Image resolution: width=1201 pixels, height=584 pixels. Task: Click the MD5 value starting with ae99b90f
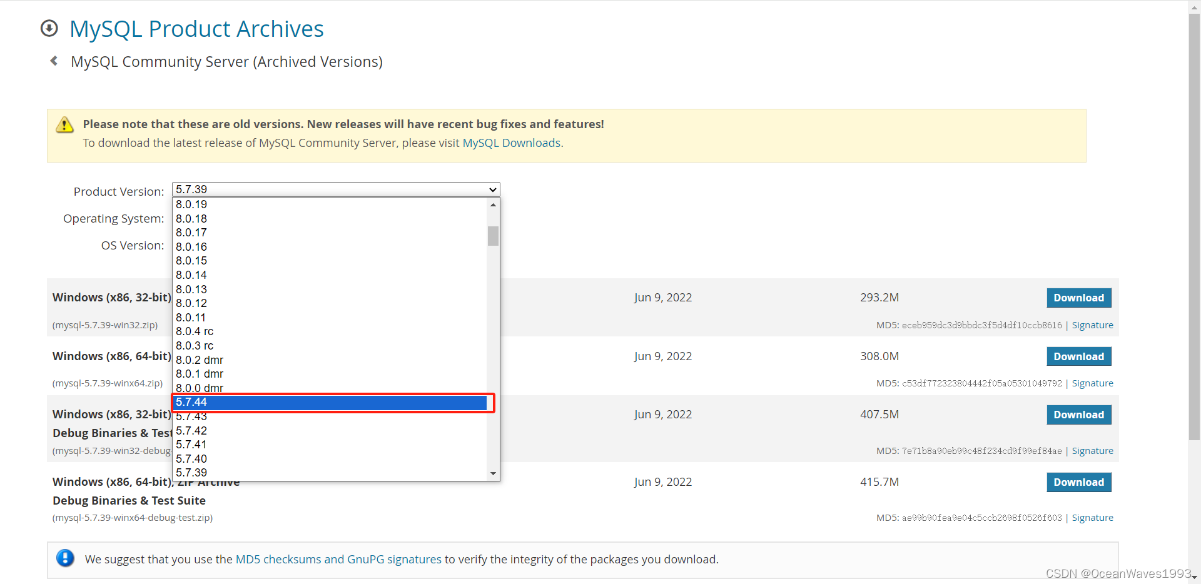point(981,518)
